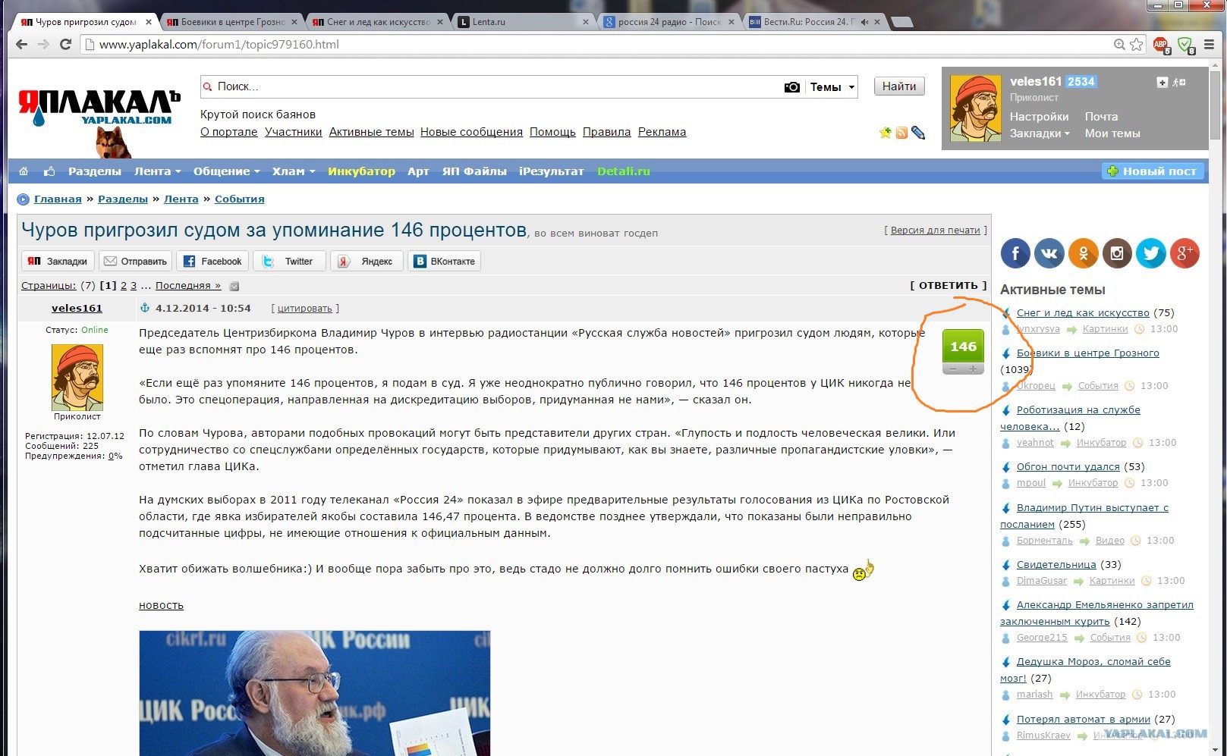Screen dimensions: 1227x756
Task: Open the Instagram round icon in sidebar
Action: tap(1117, 253)
